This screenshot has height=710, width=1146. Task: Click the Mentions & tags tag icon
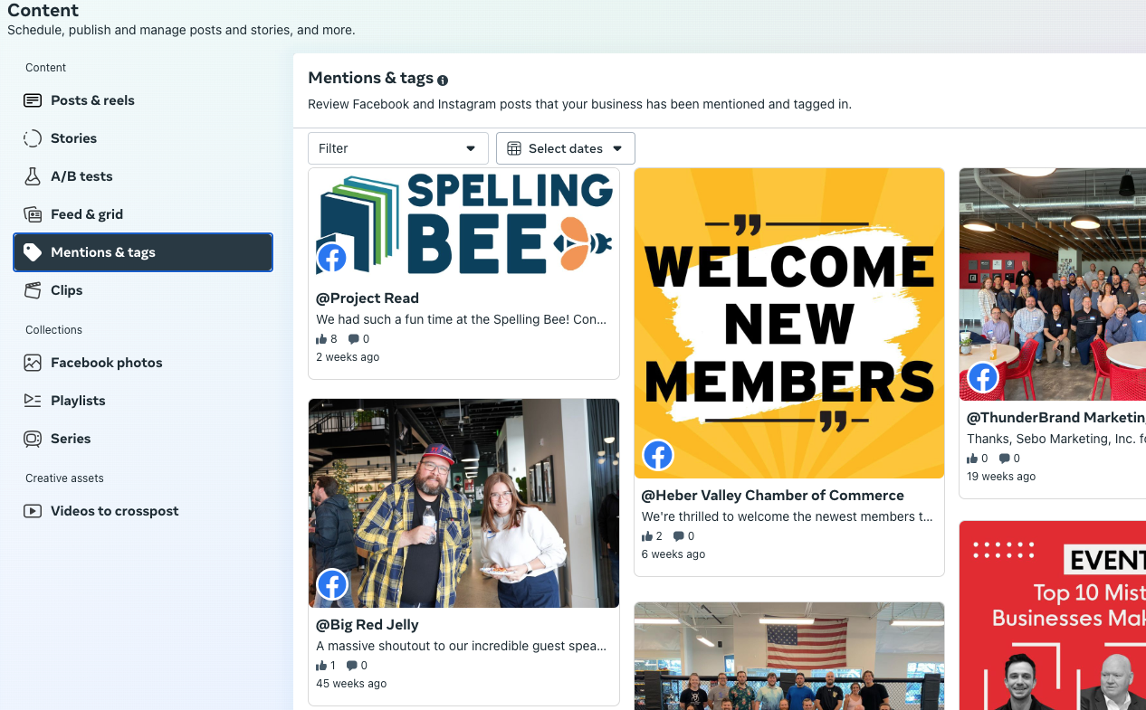(x=33, y=252)
